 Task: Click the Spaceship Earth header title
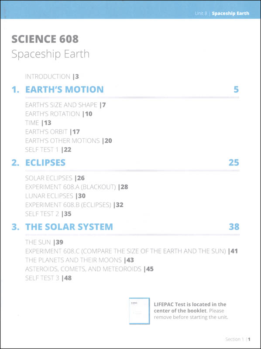pos(230,14)
